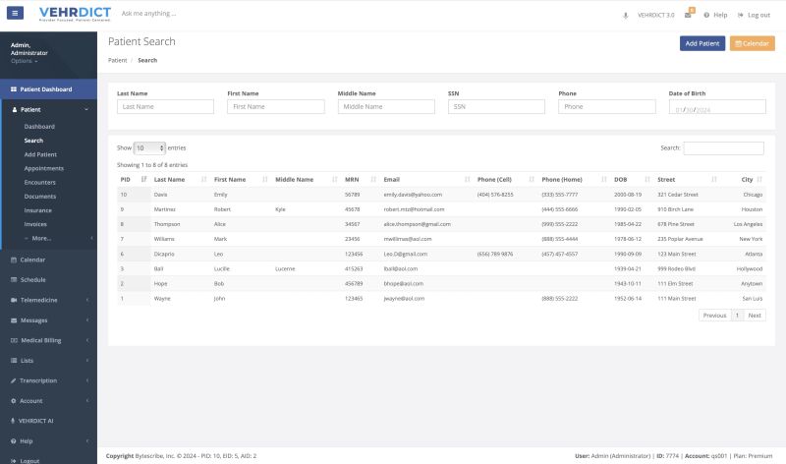
Task: Sort by MRN column icon
Action: point(373,179)
